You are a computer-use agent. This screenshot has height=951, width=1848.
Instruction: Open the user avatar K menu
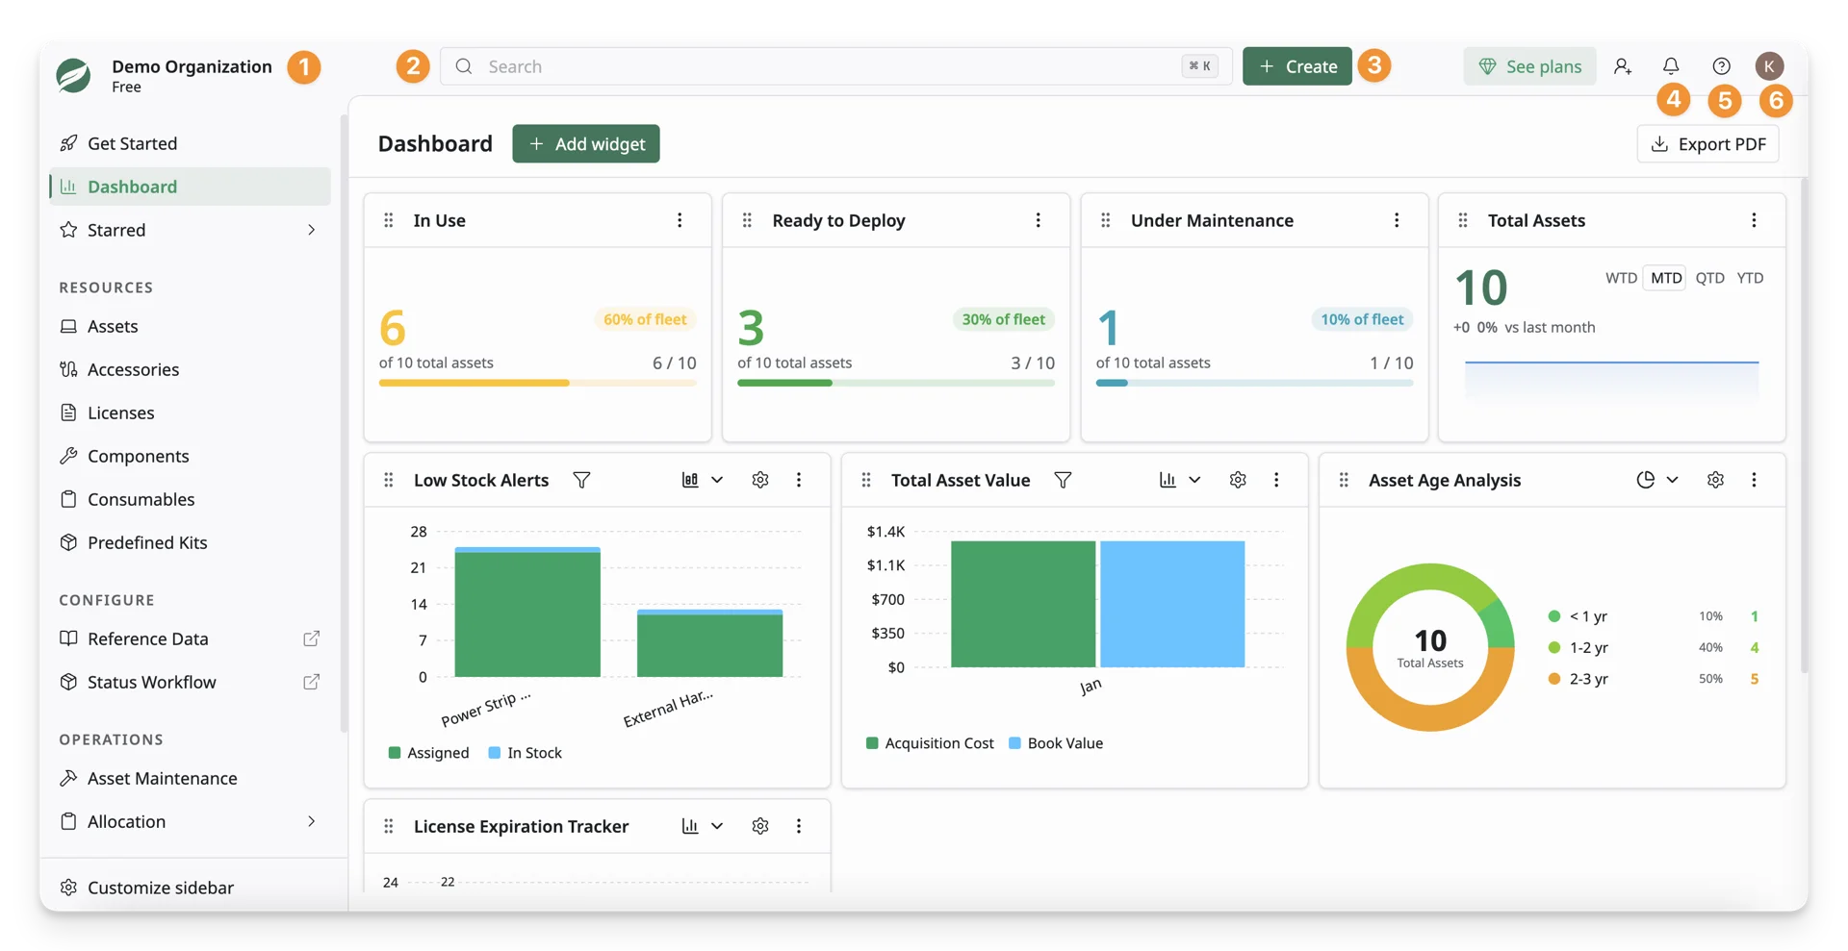click(x=1769, y=66)
